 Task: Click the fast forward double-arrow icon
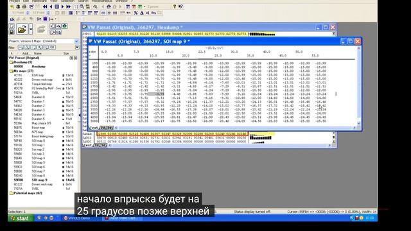[x=69, y=6]
